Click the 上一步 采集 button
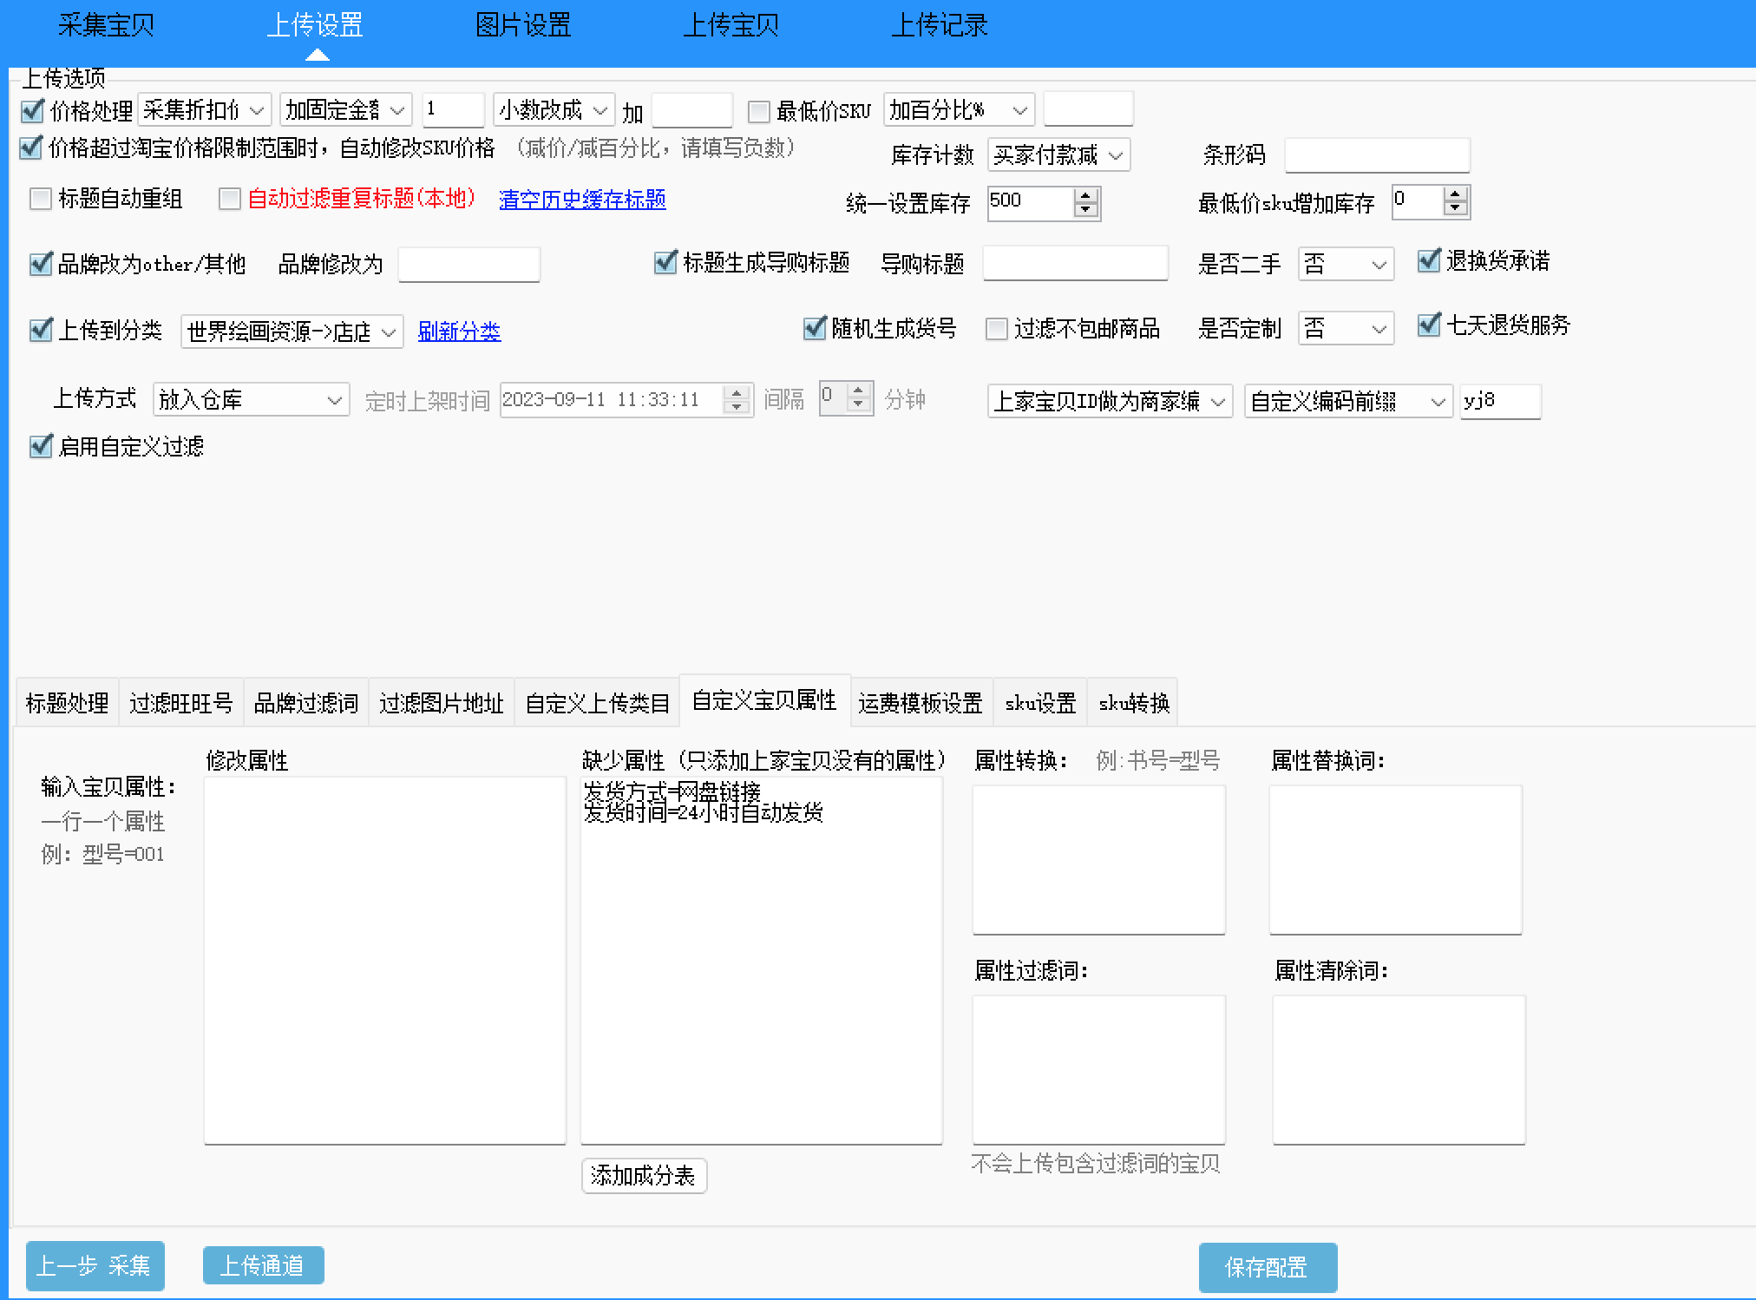The height and width of the screenshot is (1300, 1756). pos(95,1266)
